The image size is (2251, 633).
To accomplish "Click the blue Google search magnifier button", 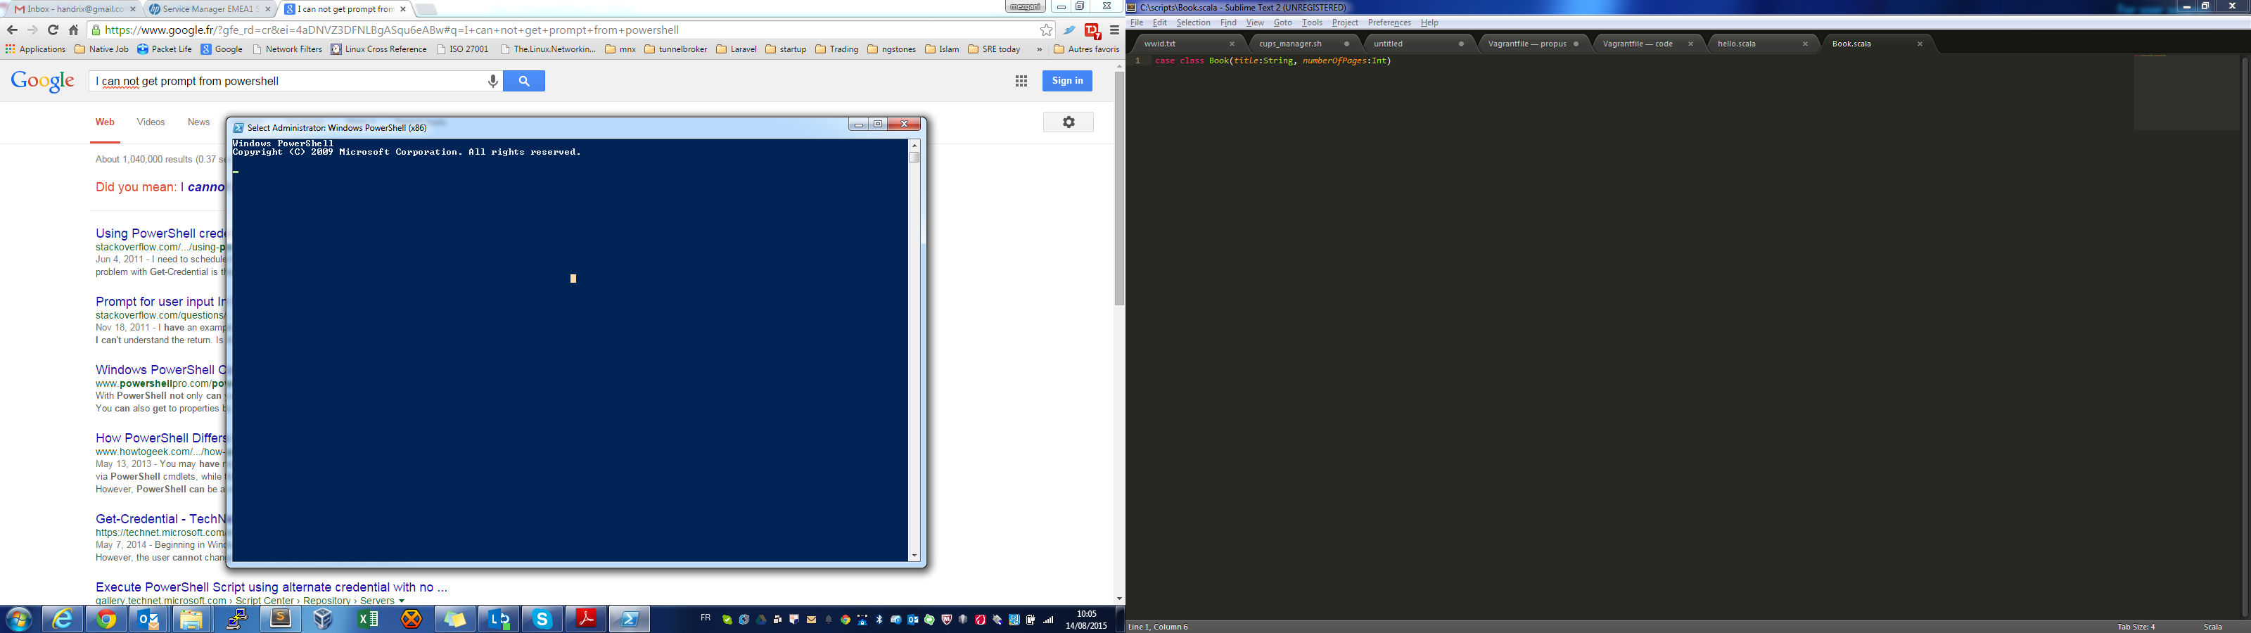I will click(x=524, y=82).
